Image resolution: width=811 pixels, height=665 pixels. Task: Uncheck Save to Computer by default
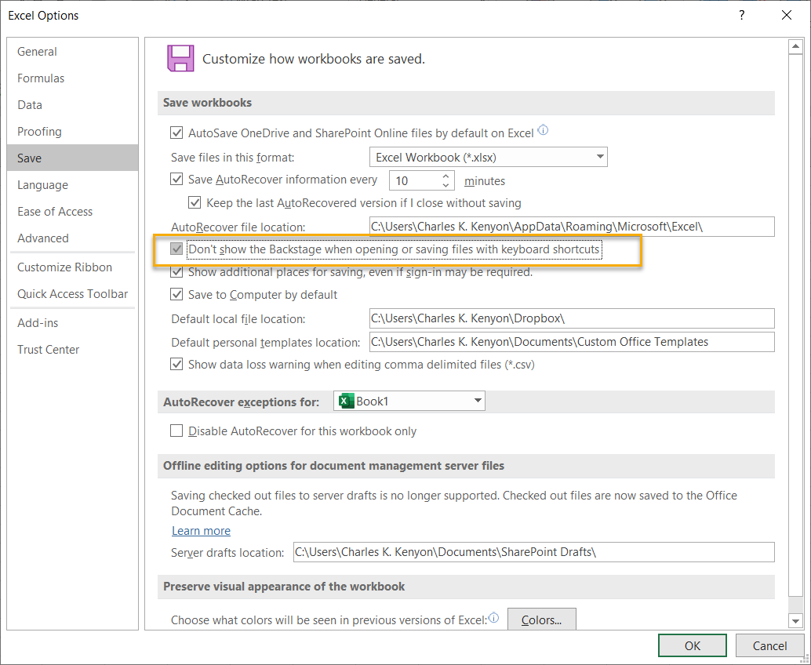click(176, 295)
